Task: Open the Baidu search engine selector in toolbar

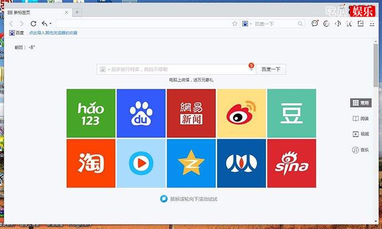Action: (247, 24)
